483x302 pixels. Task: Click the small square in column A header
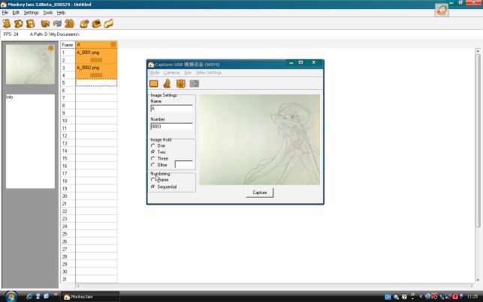[113, 44]
